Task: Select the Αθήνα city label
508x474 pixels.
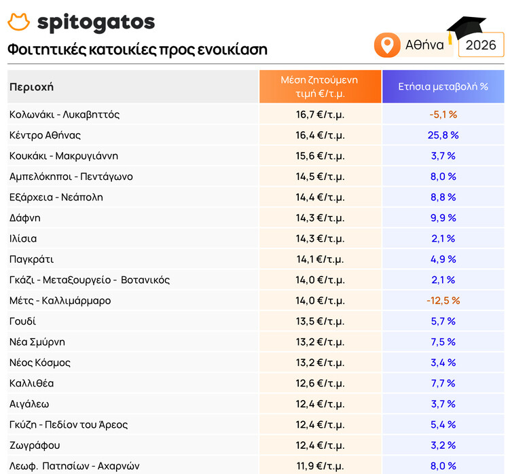Action: tap(424, 45)
